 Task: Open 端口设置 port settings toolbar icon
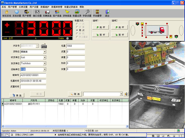[37, 12]
